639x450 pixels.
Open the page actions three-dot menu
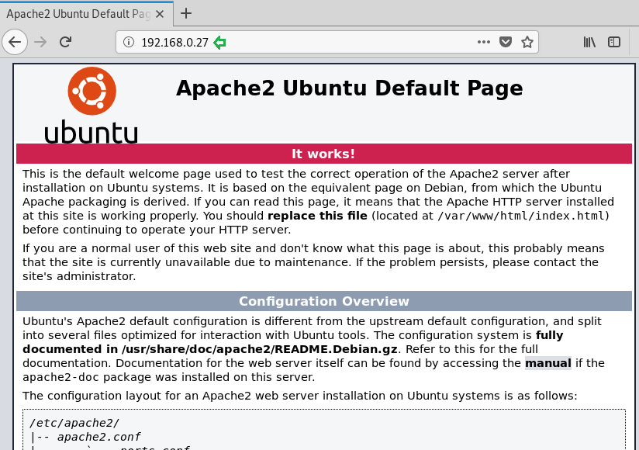484,42
